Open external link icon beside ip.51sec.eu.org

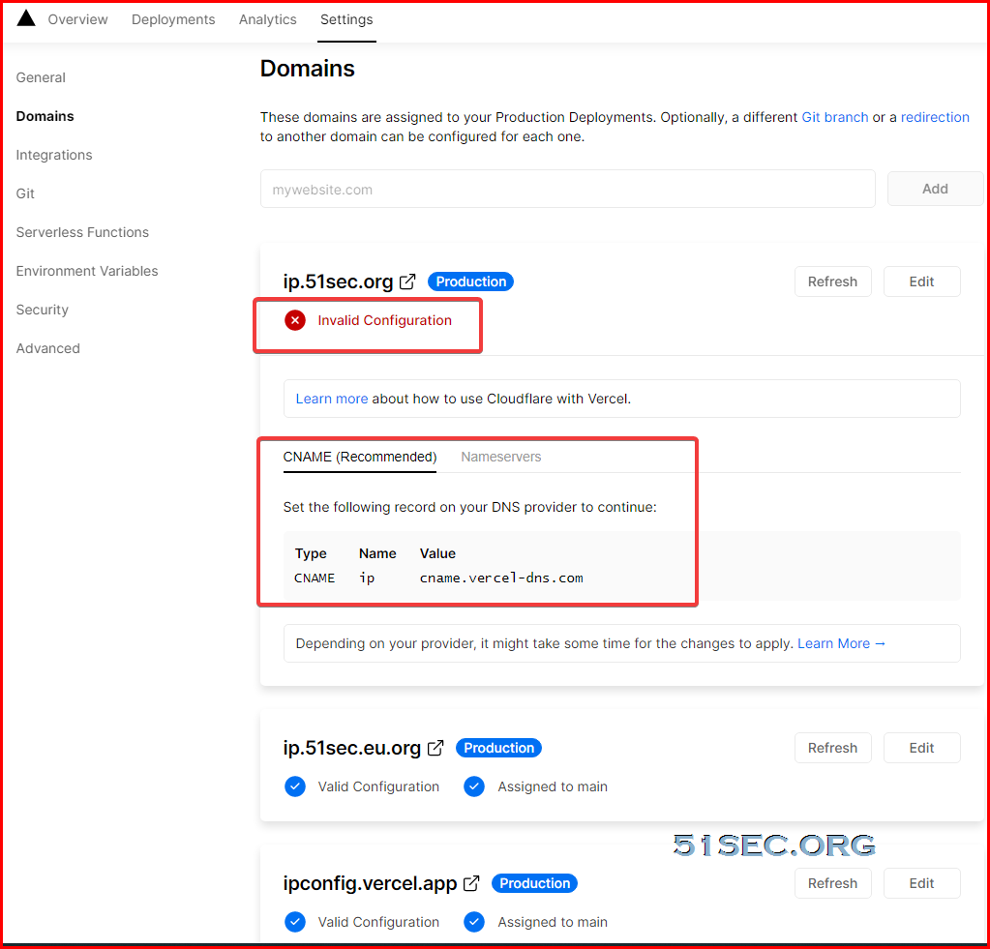point(435,748)
